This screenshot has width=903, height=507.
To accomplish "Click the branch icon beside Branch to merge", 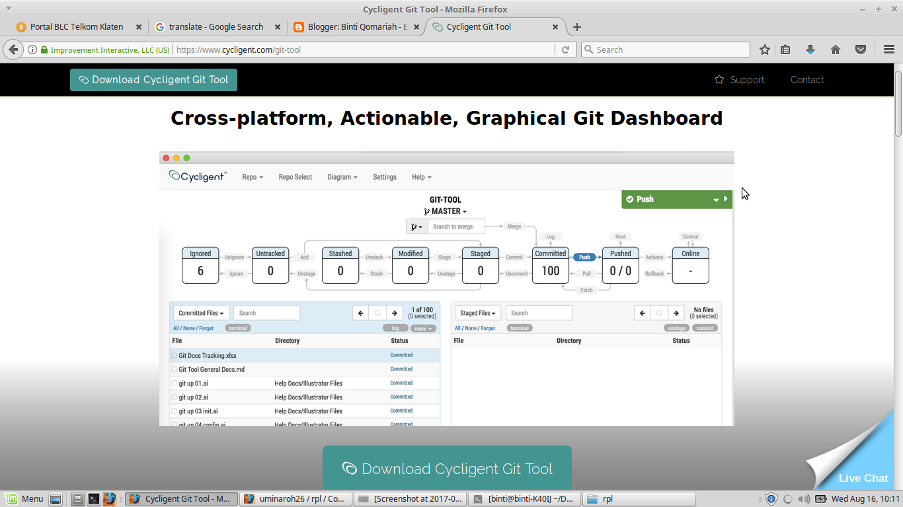I will click(416, 226).
